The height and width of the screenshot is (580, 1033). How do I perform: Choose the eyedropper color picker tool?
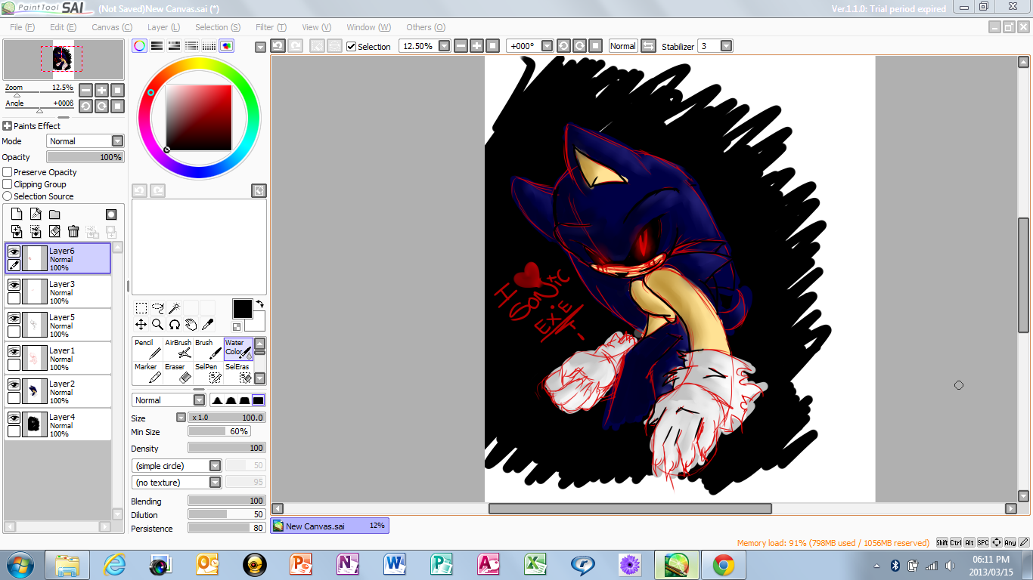pos(208,325)
